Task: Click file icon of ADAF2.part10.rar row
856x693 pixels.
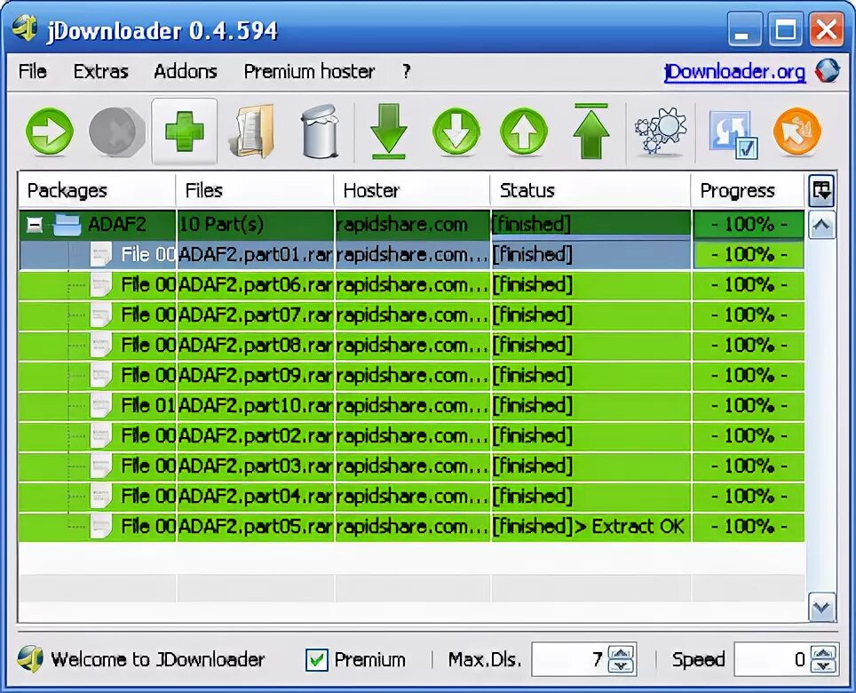Action: [100, 406]
